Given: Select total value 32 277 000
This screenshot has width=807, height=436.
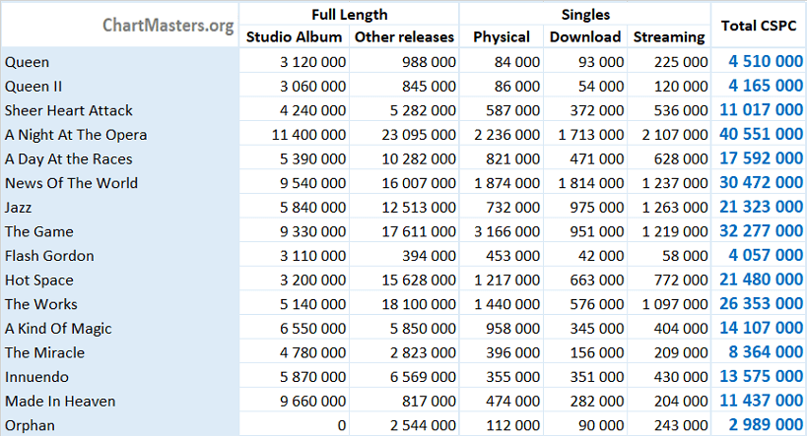Looking at the screenshot, I should point(762,231).
